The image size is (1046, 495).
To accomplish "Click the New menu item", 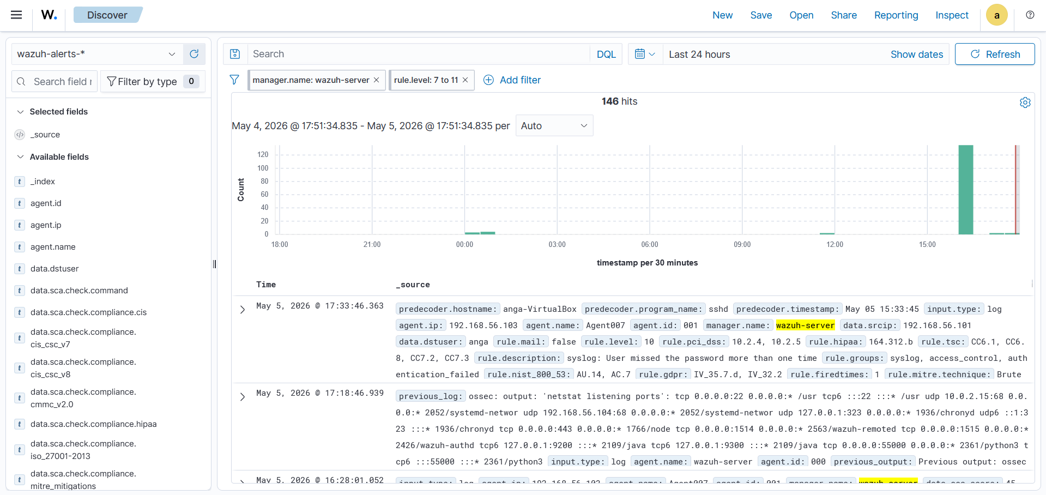I will [x=722, y=15].
